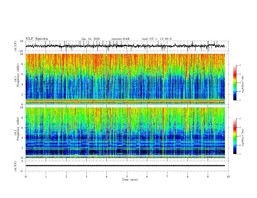Viewport: 257px width, 198px height.
Task: Click time axis tick label '10'
Action: [x=228, y=177]
